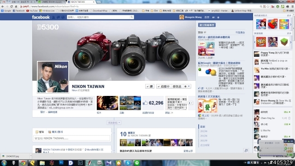295x166 pixels.
Task: Open Skype from the taskbar
Action: coord(128,163)
